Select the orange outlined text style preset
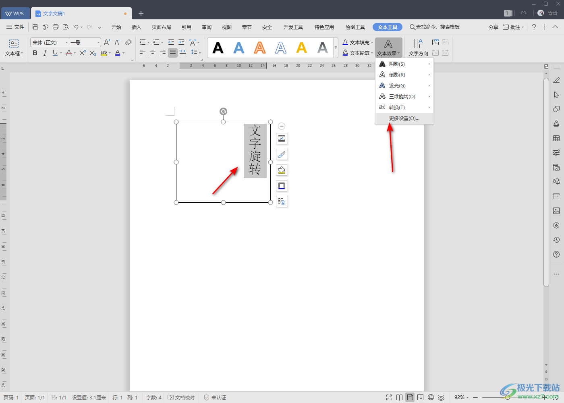 pyautogui.click(x=260, y=48)
